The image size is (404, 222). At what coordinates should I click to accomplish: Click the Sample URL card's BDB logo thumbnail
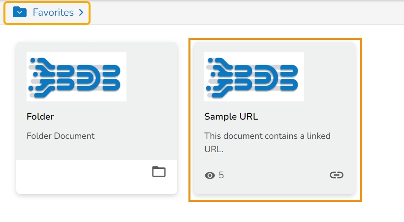pyautogui.click(x=254, y=76)
